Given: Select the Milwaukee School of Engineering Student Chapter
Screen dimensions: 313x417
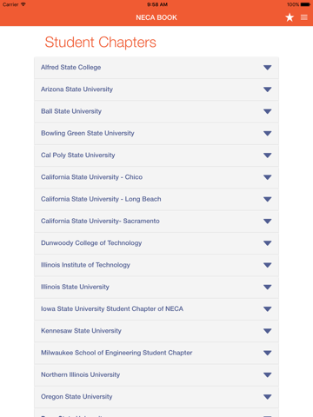Looking at the screenshot, I should pyautogui.click(x=156, y=353).
